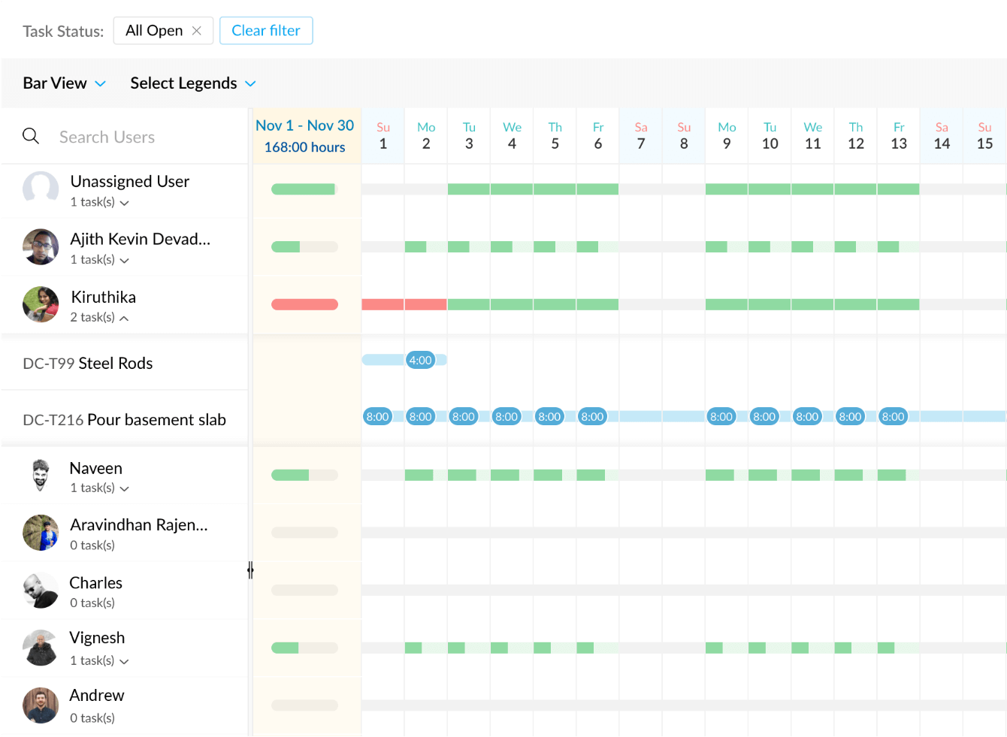Viewport: 1007px width, 737px height.
Task: Click Charles's profile avatar
Action: 41,591
